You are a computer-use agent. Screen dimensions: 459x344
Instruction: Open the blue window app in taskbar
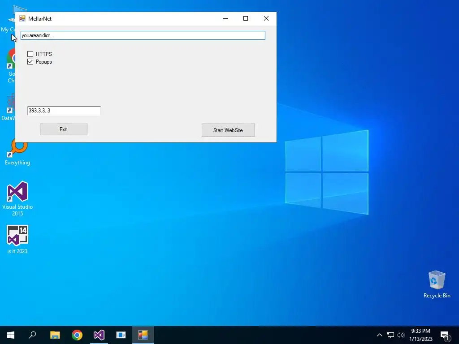pos(121,335)
